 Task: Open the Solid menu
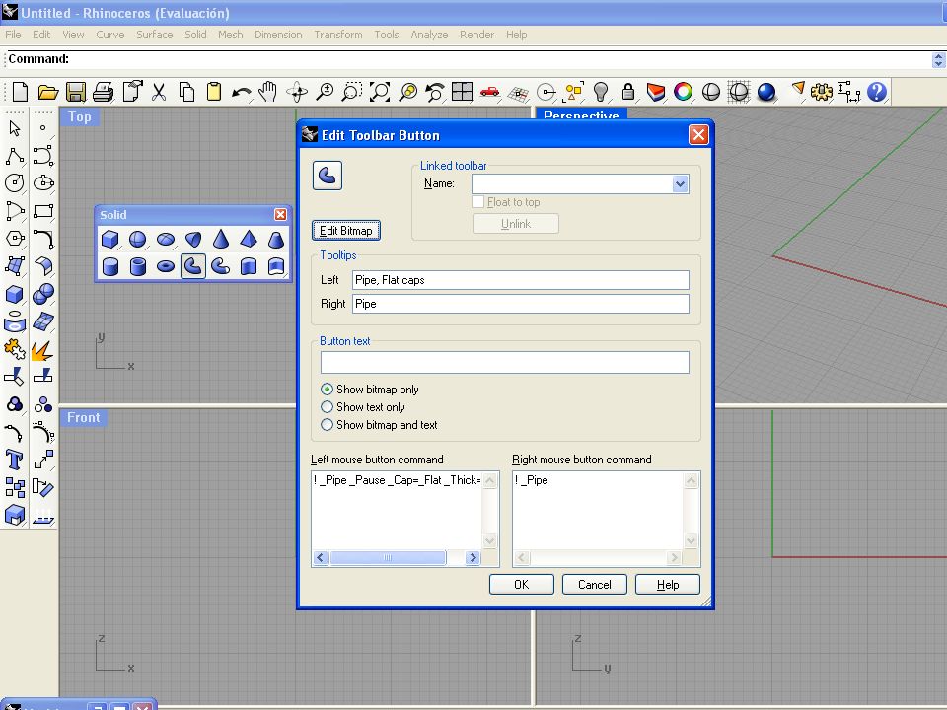click(195, 35)
